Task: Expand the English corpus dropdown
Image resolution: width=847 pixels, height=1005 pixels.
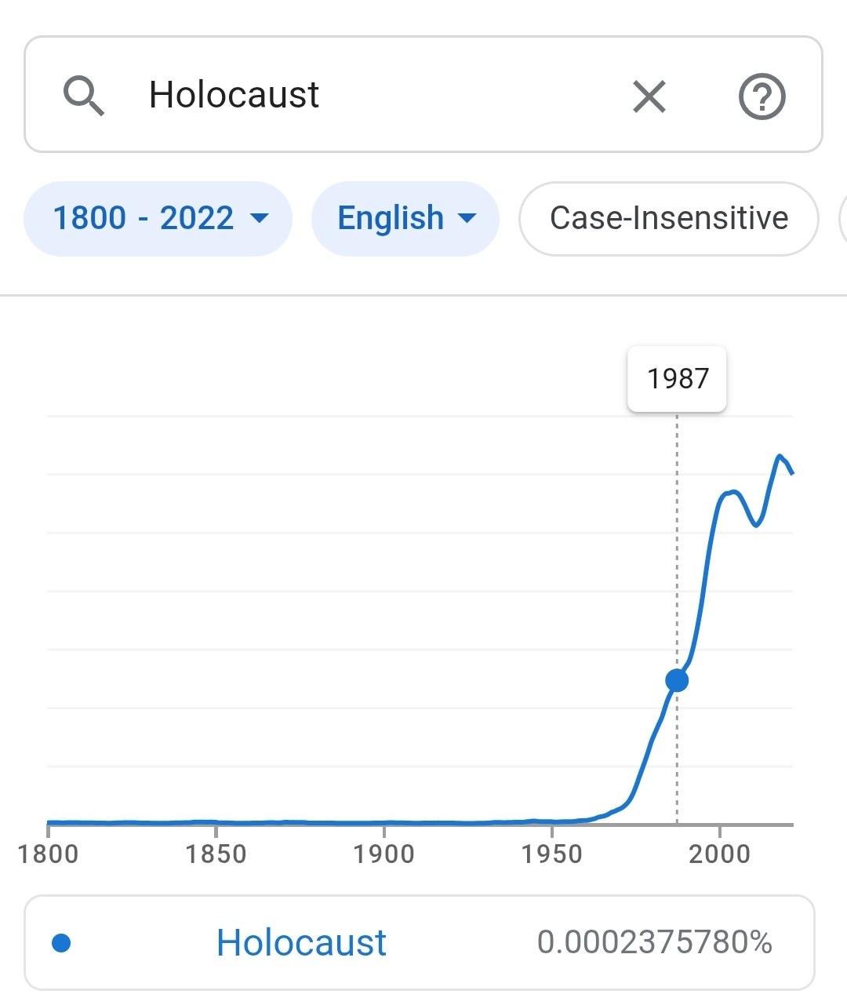Action: (405, 218)
